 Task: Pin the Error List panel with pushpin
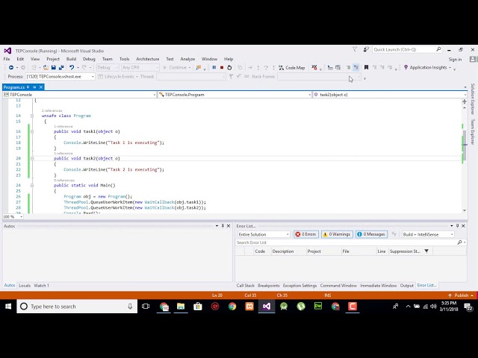[457, 226]
